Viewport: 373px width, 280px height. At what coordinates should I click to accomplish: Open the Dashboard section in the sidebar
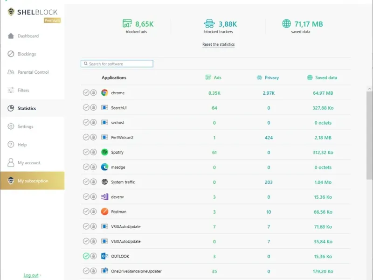[x=28, y=36]
